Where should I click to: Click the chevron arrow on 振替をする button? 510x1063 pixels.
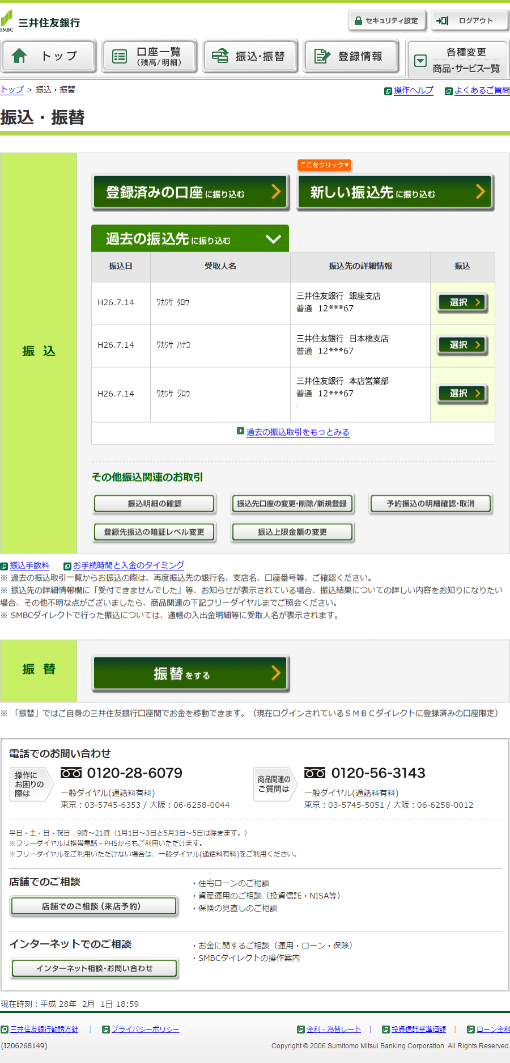276,673
